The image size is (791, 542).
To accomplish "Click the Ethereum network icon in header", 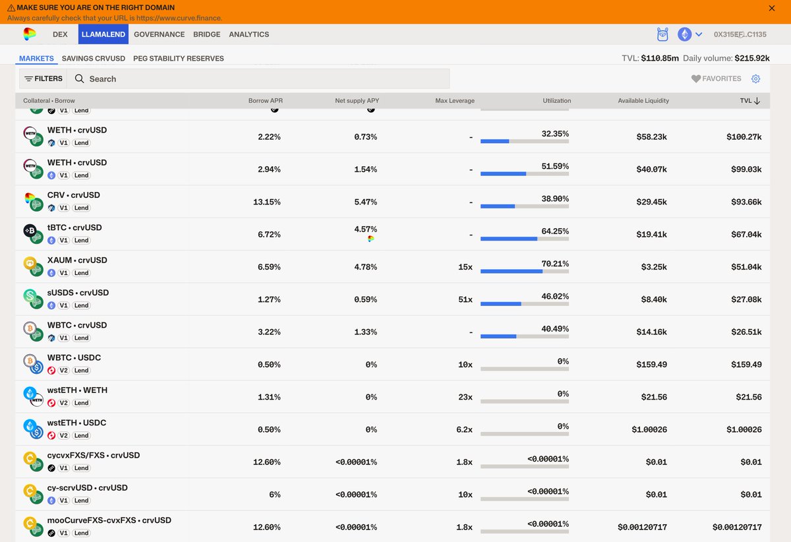I will (x=685, y=34).
